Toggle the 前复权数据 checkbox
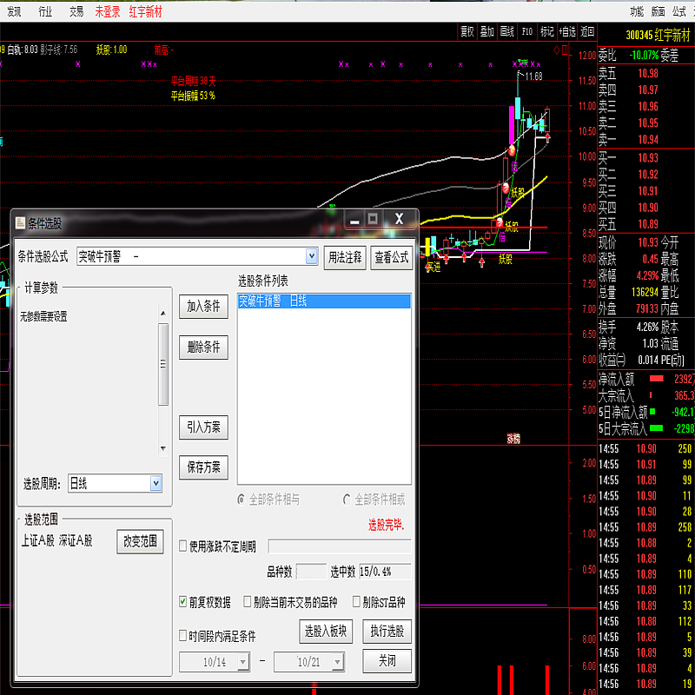Viewport: 695px width, 695px height. pyautogui.click(x=183, y=601)
